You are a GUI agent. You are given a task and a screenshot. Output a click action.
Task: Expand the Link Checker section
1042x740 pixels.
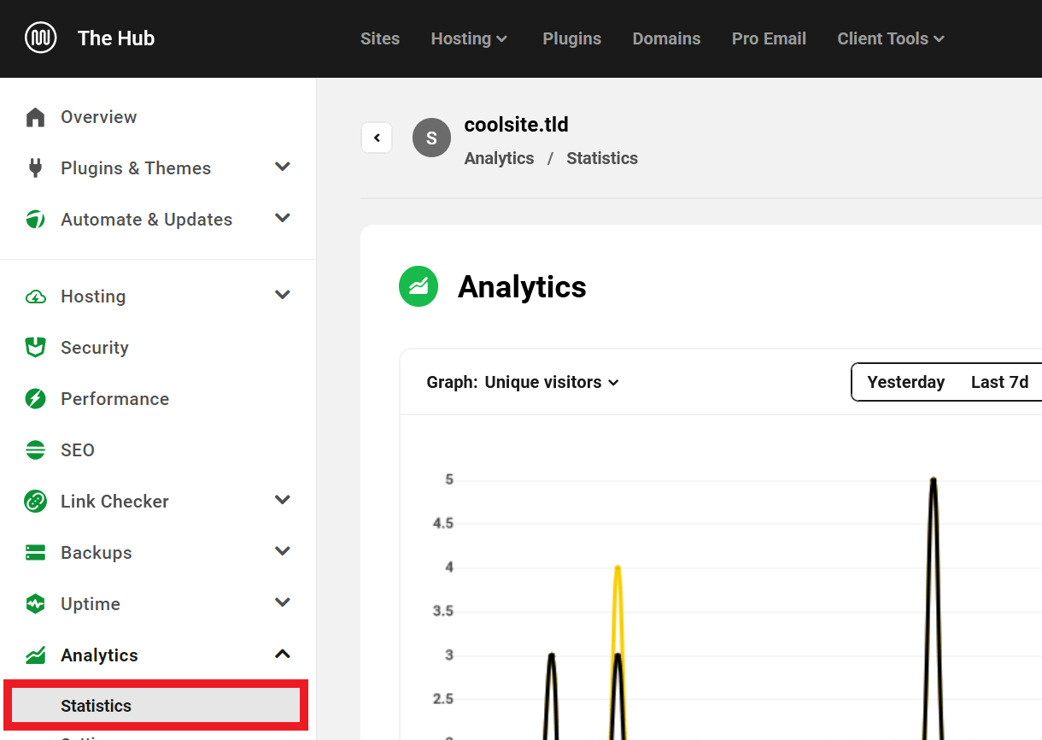(283, 501)
